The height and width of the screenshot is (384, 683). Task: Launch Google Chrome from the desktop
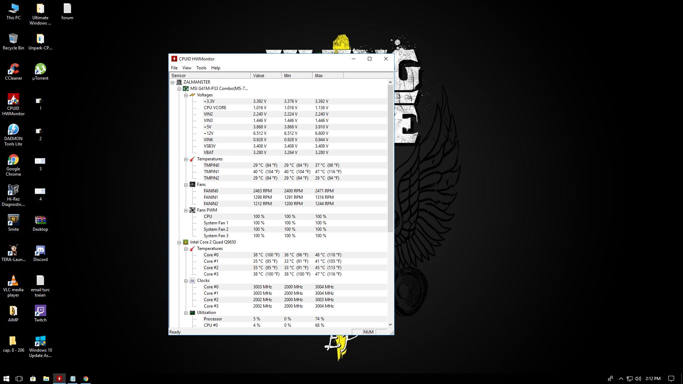[14, 165]
